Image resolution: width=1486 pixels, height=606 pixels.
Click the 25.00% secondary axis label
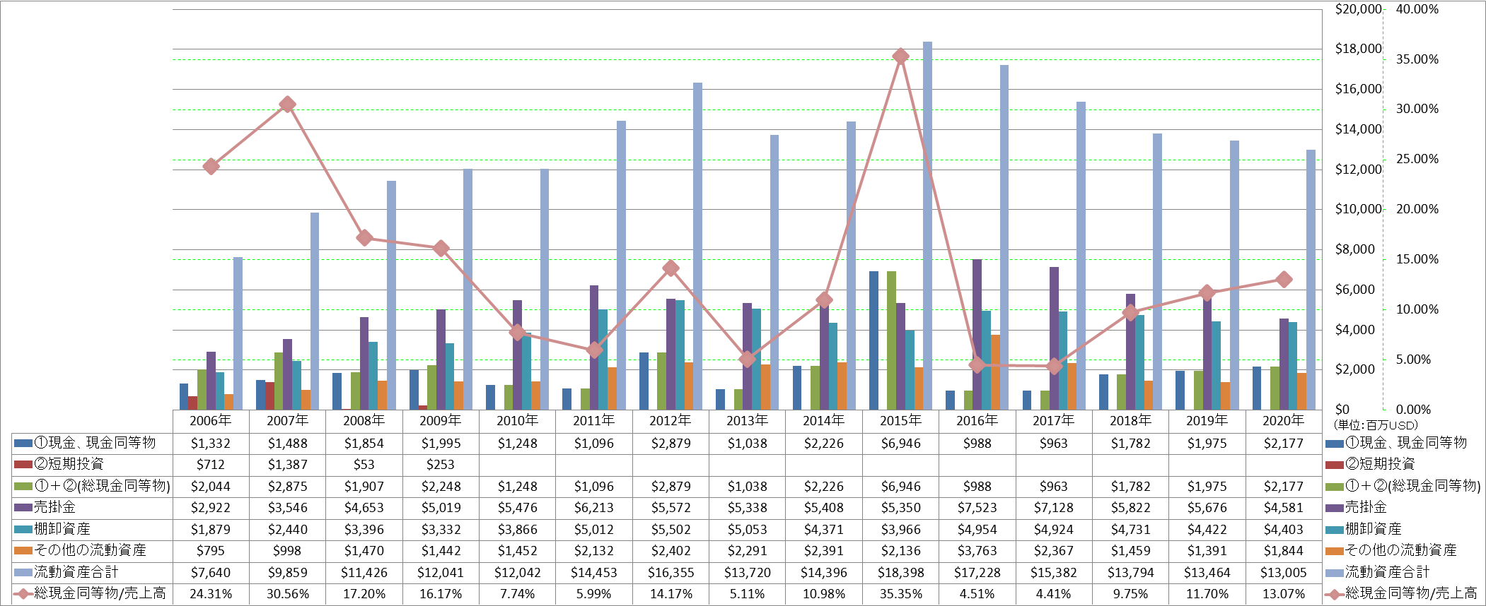[1417, 159]
